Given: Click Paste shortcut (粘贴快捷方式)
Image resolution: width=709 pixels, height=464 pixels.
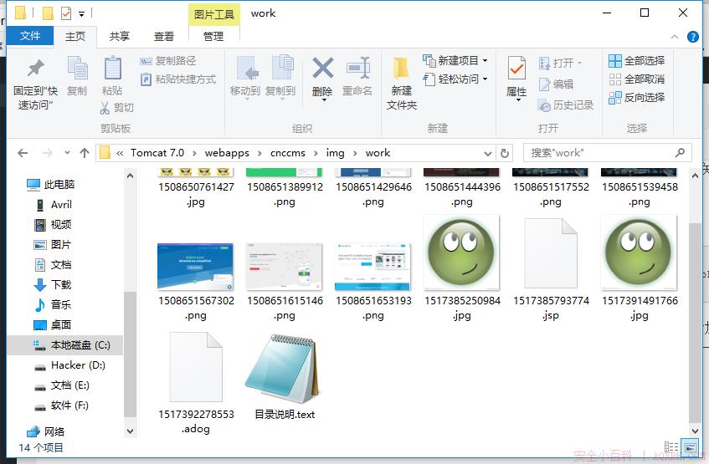Looking at the screenshot, I should click(x=178, y=79).
